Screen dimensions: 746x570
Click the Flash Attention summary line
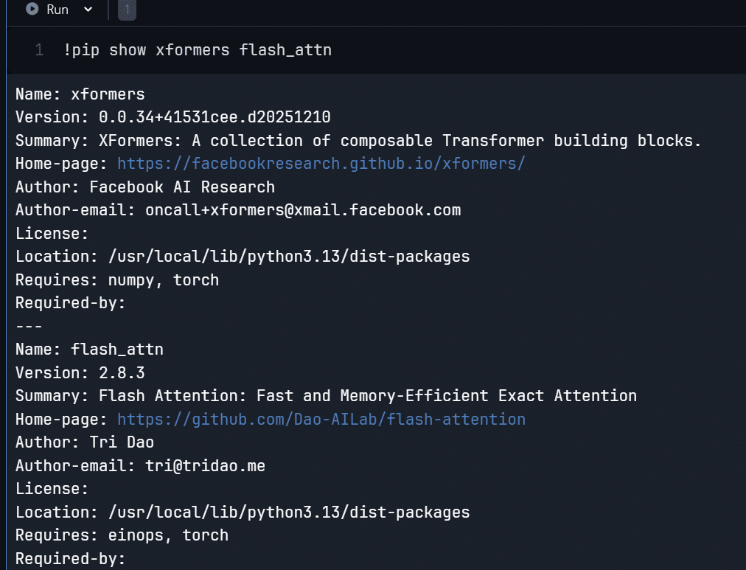point(326,396)
